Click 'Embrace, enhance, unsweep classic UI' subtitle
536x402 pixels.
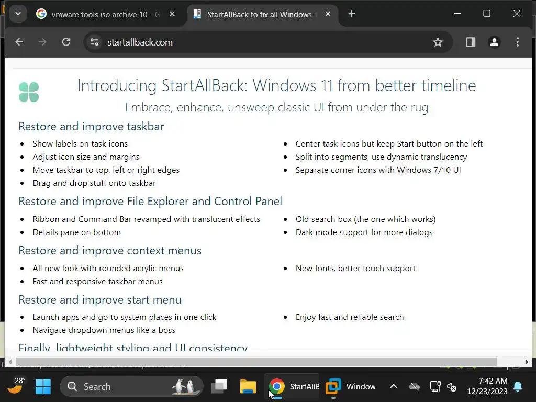click(x=276, y=107)
